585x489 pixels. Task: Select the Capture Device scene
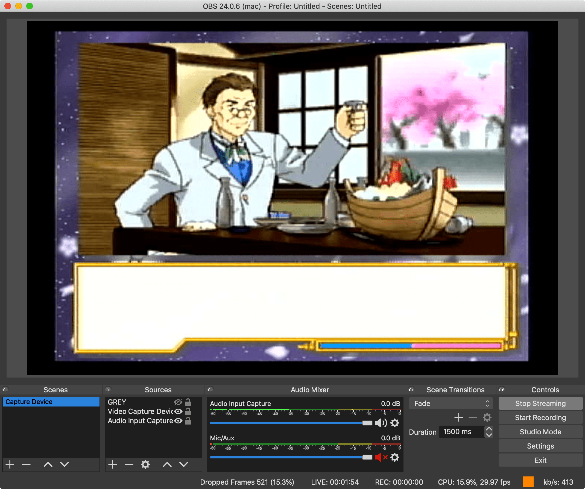point(51,402)
